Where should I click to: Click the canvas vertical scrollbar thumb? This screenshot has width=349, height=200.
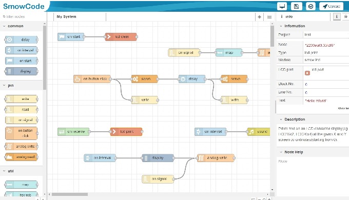pyautogui.click(x=272, y=36)
